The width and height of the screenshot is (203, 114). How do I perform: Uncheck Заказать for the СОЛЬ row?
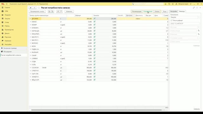click(x=95, y=65)
